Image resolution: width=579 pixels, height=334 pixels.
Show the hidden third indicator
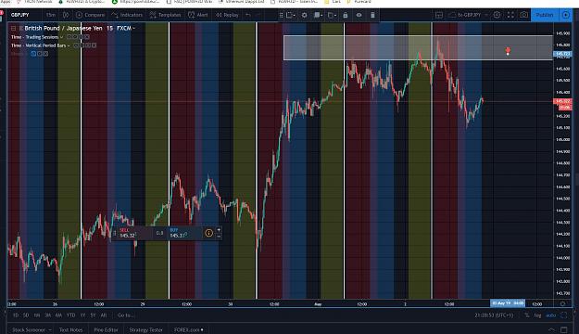click(33, 54)
